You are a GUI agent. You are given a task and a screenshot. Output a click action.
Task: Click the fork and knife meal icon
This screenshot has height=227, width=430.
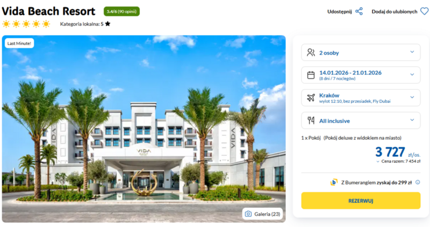[x=311, y=120]
